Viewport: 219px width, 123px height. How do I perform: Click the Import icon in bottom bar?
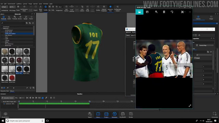coord(90,115)
